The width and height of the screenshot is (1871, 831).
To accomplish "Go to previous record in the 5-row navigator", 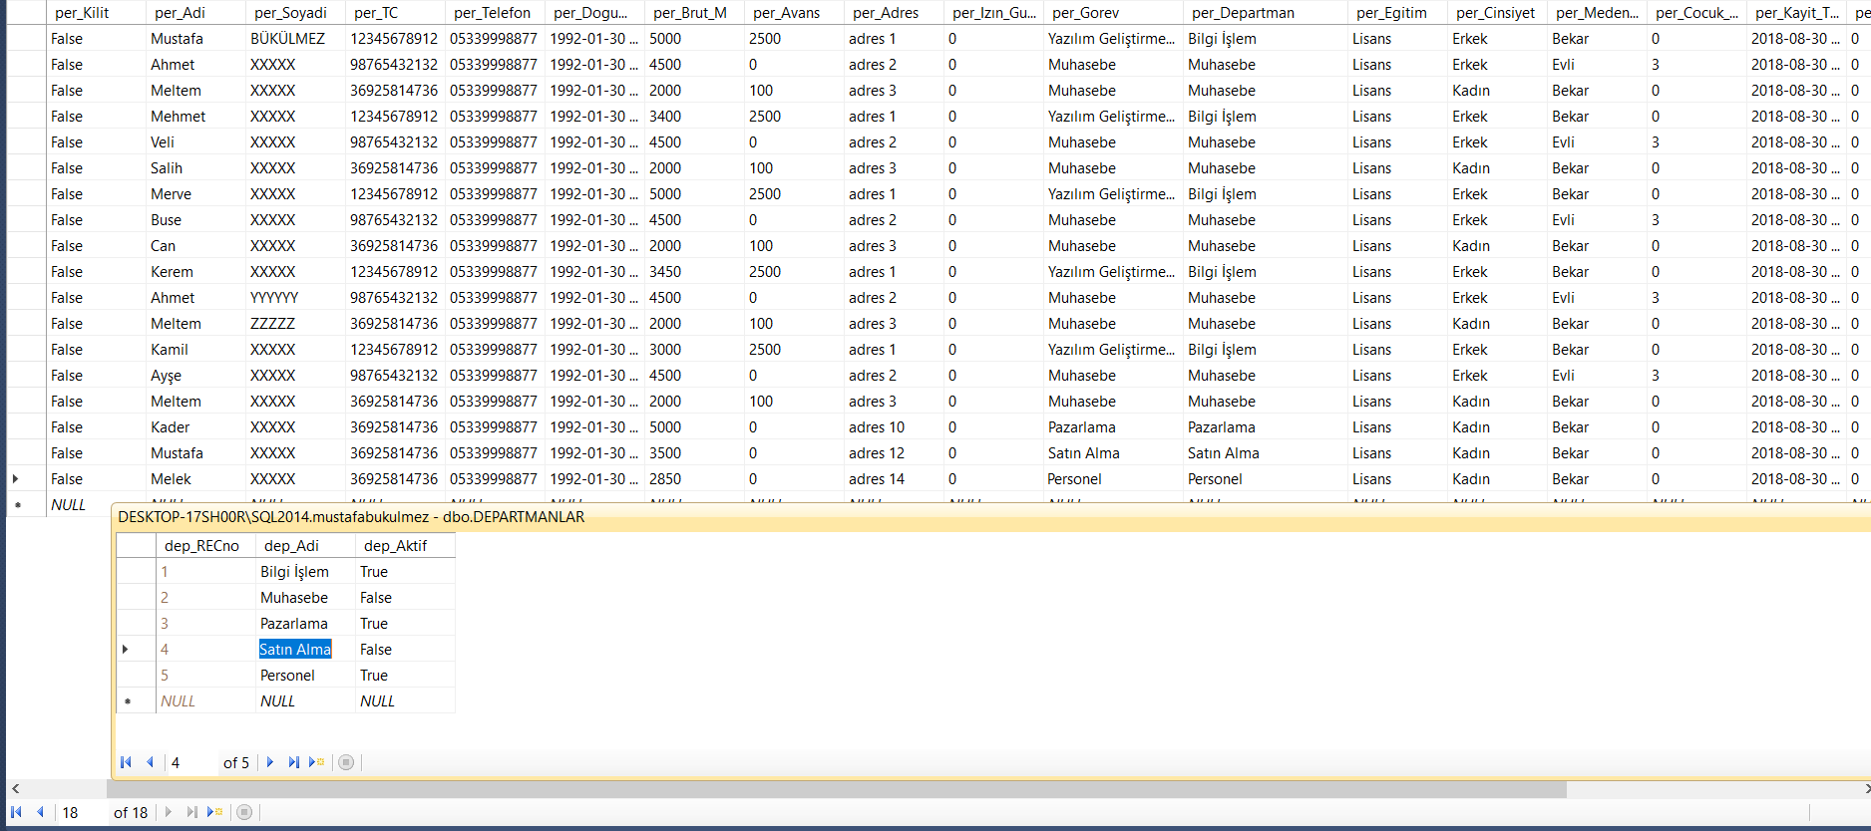I will 150,762.
